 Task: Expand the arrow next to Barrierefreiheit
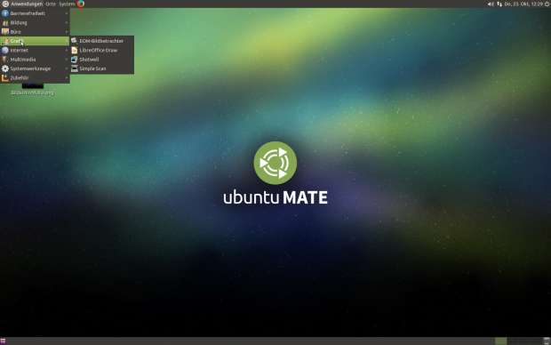click(67, 13)
